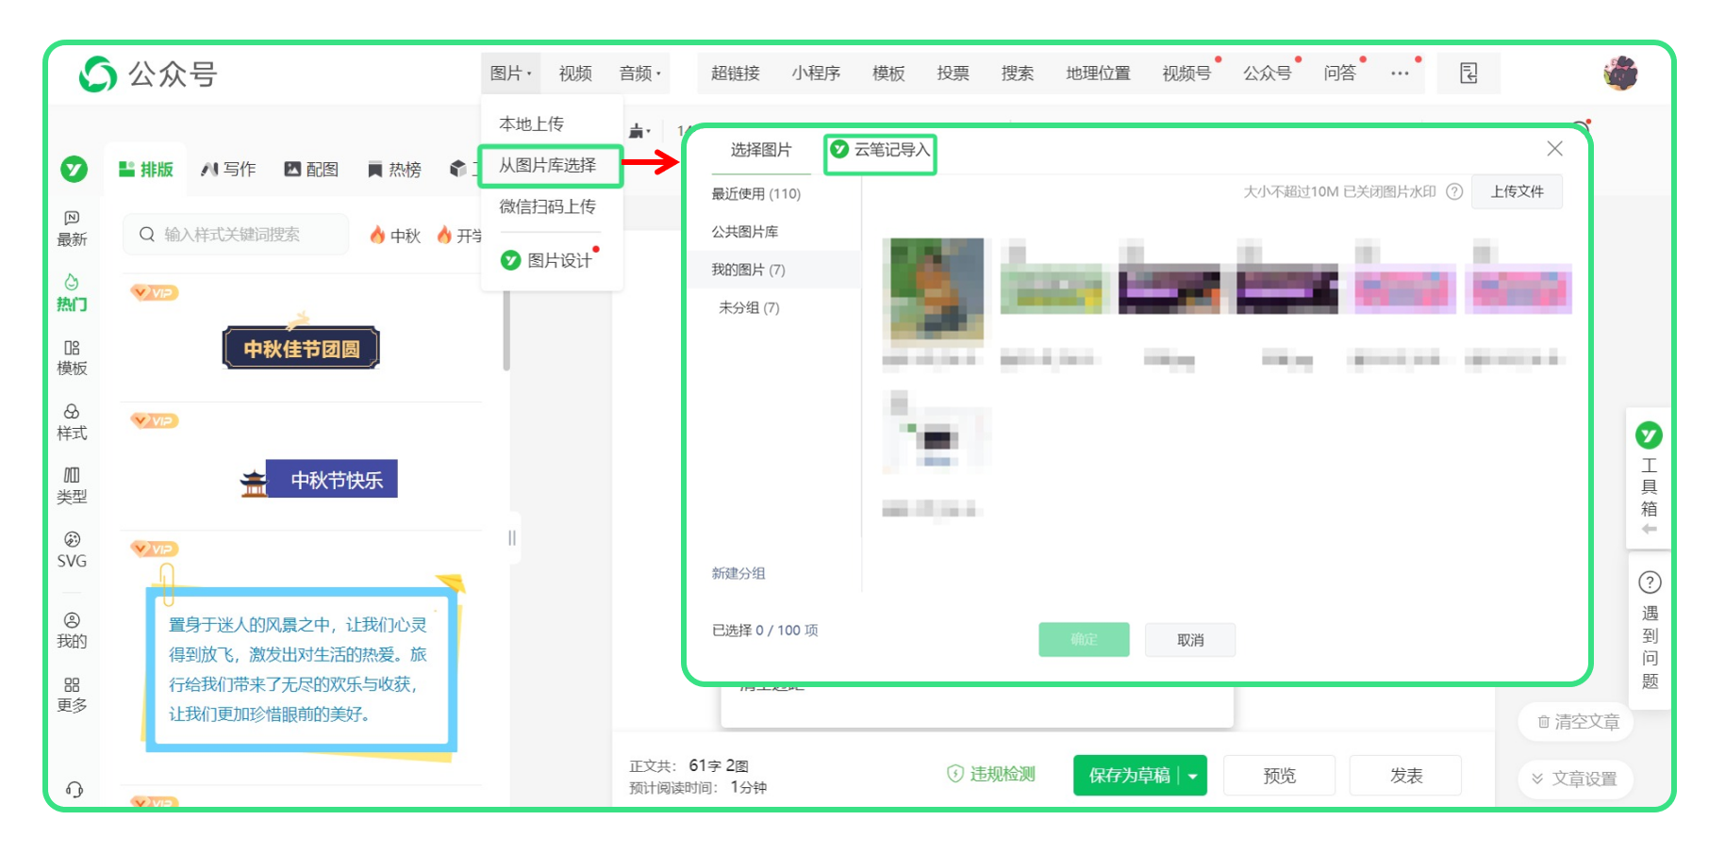Click the 确定 button in the dialog
Screen dimensions: 1725x853
coord(1084,640)
